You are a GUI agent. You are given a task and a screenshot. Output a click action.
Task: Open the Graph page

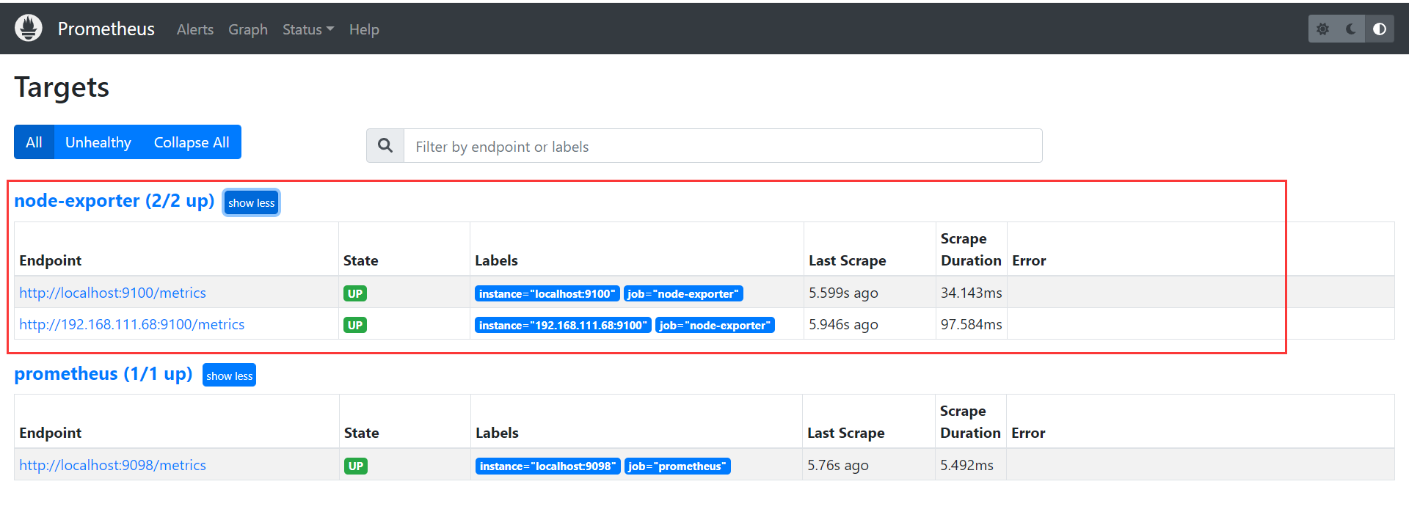[248, 29]
